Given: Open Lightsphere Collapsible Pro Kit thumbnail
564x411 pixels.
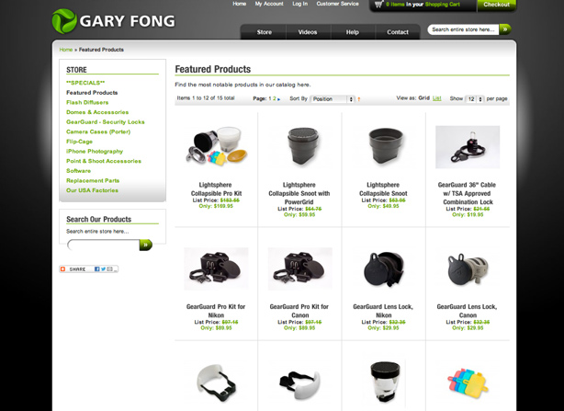Looking at the screenshot, I should (x=216, y=146).
